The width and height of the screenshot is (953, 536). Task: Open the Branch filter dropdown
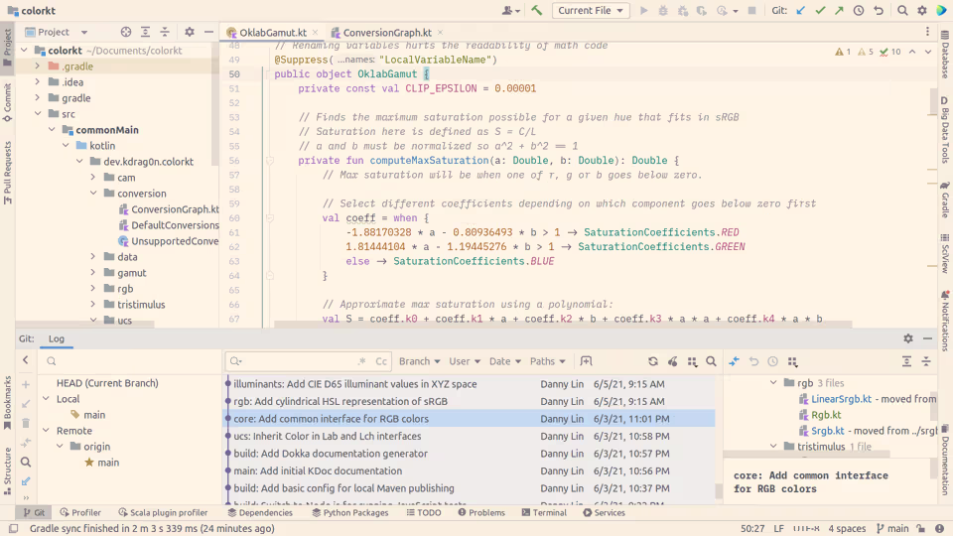pos(419,361)
